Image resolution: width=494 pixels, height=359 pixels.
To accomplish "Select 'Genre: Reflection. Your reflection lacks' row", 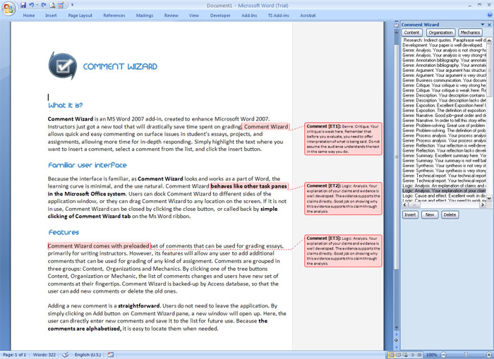I will coord(444,150).
